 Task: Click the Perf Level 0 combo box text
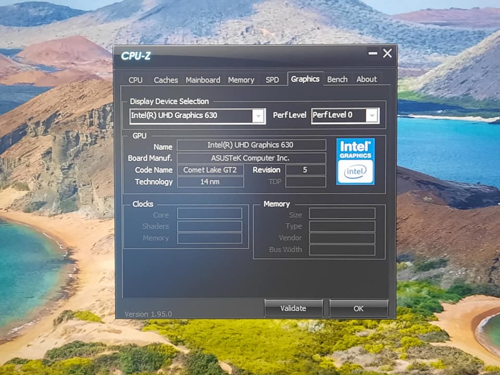333,115
